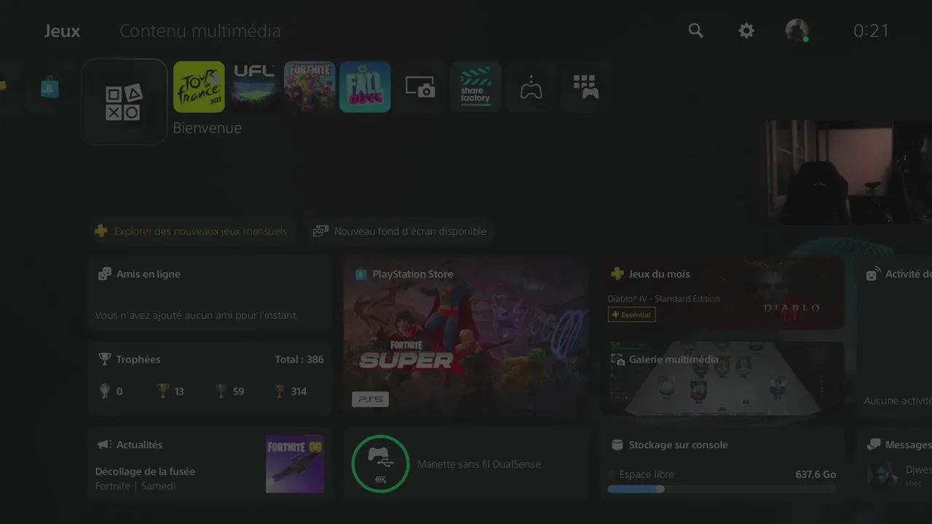Click the '637,6 Go' free space value

(815, 475)
